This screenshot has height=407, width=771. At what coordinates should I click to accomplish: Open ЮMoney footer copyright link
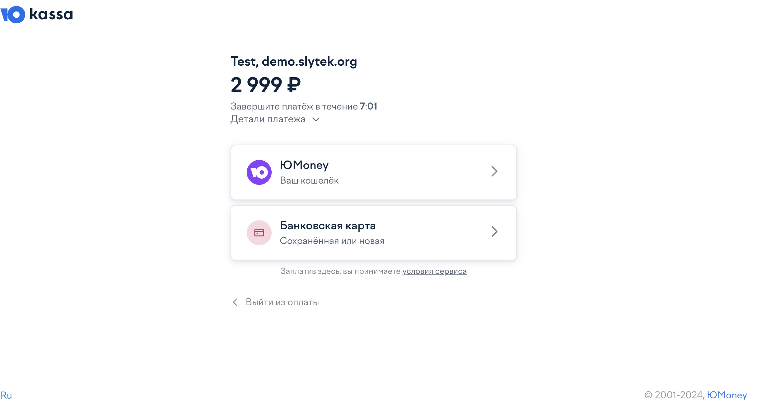click(727, 395)
